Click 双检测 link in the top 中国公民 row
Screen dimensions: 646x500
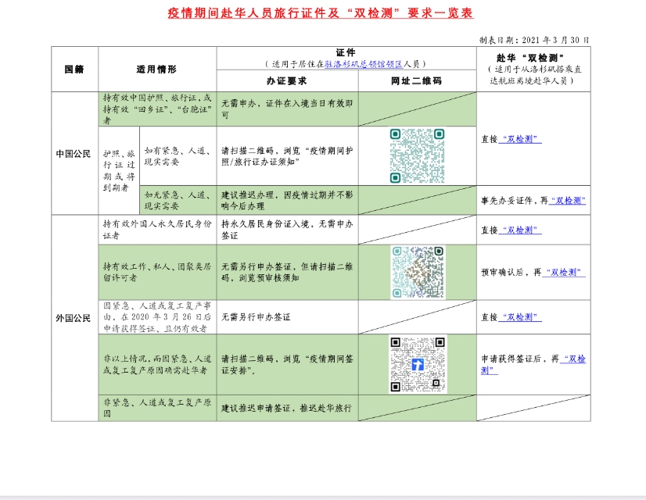(521, 139)
